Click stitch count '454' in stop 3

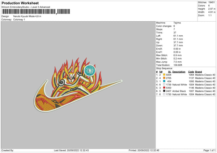[169, 81]
